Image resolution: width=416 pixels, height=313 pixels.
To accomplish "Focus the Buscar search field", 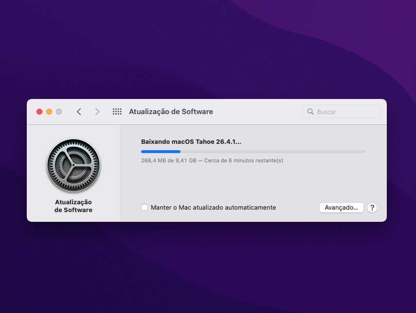I will tap(342, 112).
